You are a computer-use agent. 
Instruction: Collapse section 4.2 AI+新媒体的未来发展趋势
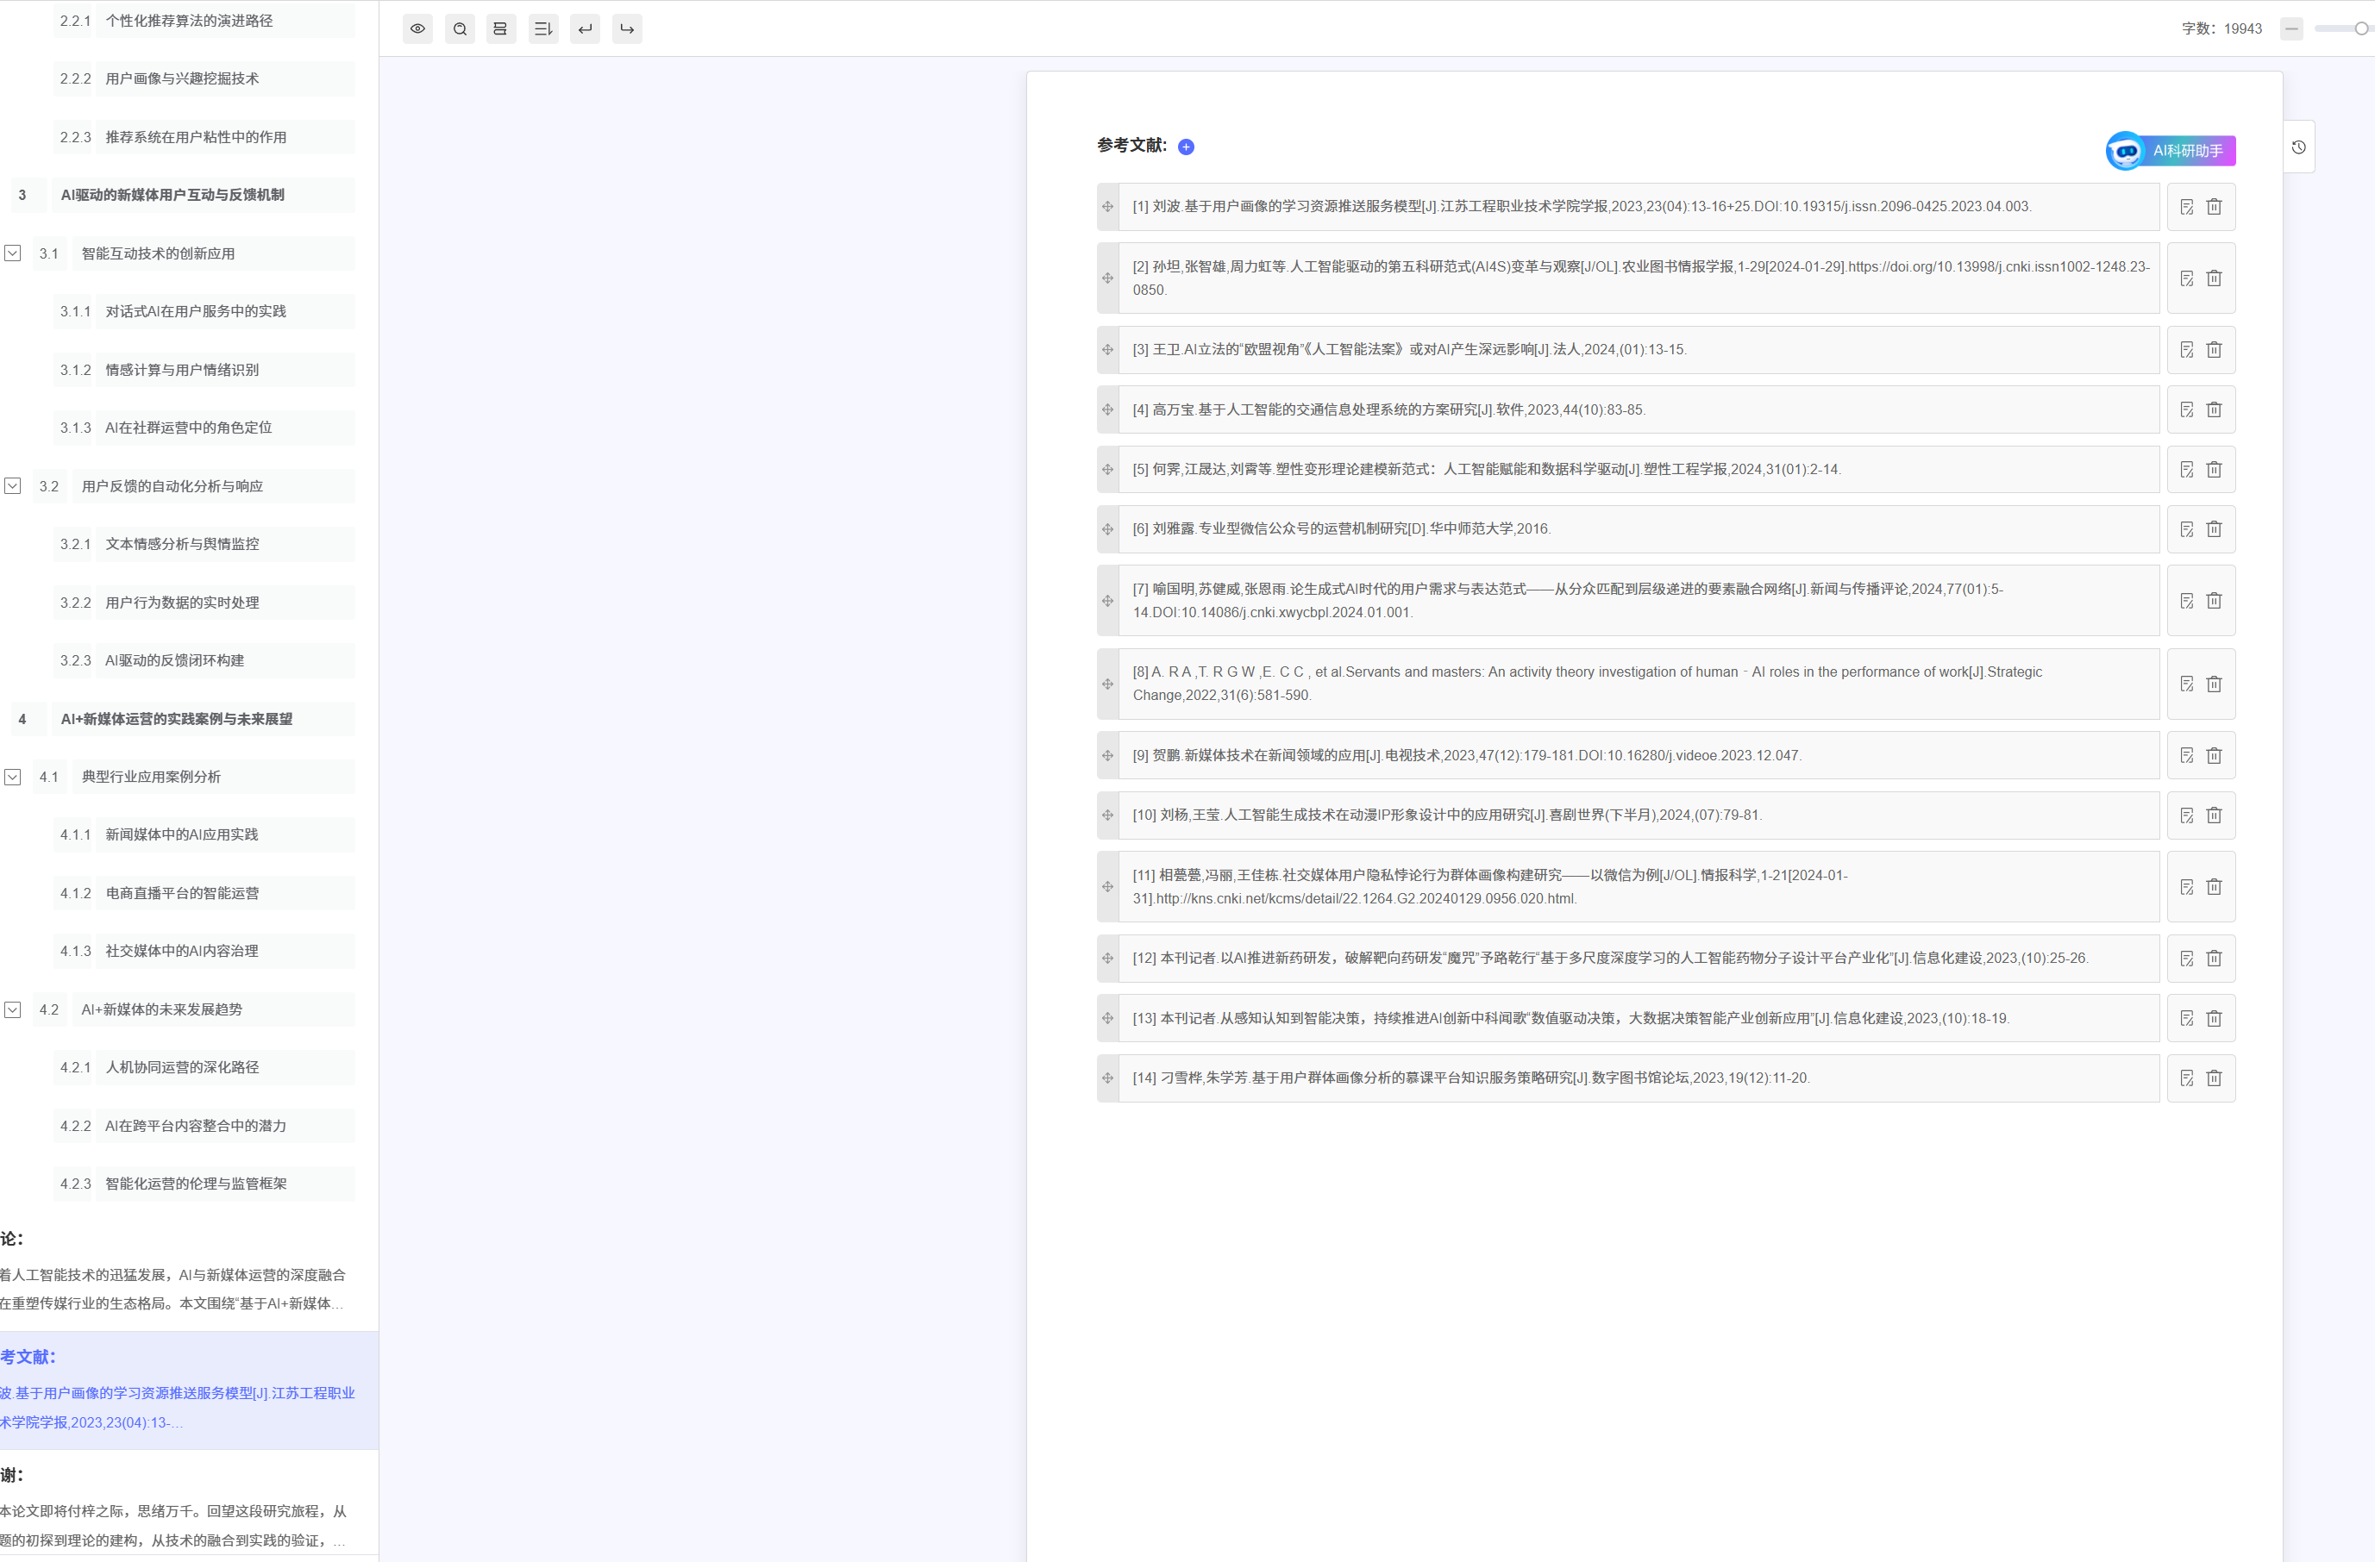(x=13, y=1009)
